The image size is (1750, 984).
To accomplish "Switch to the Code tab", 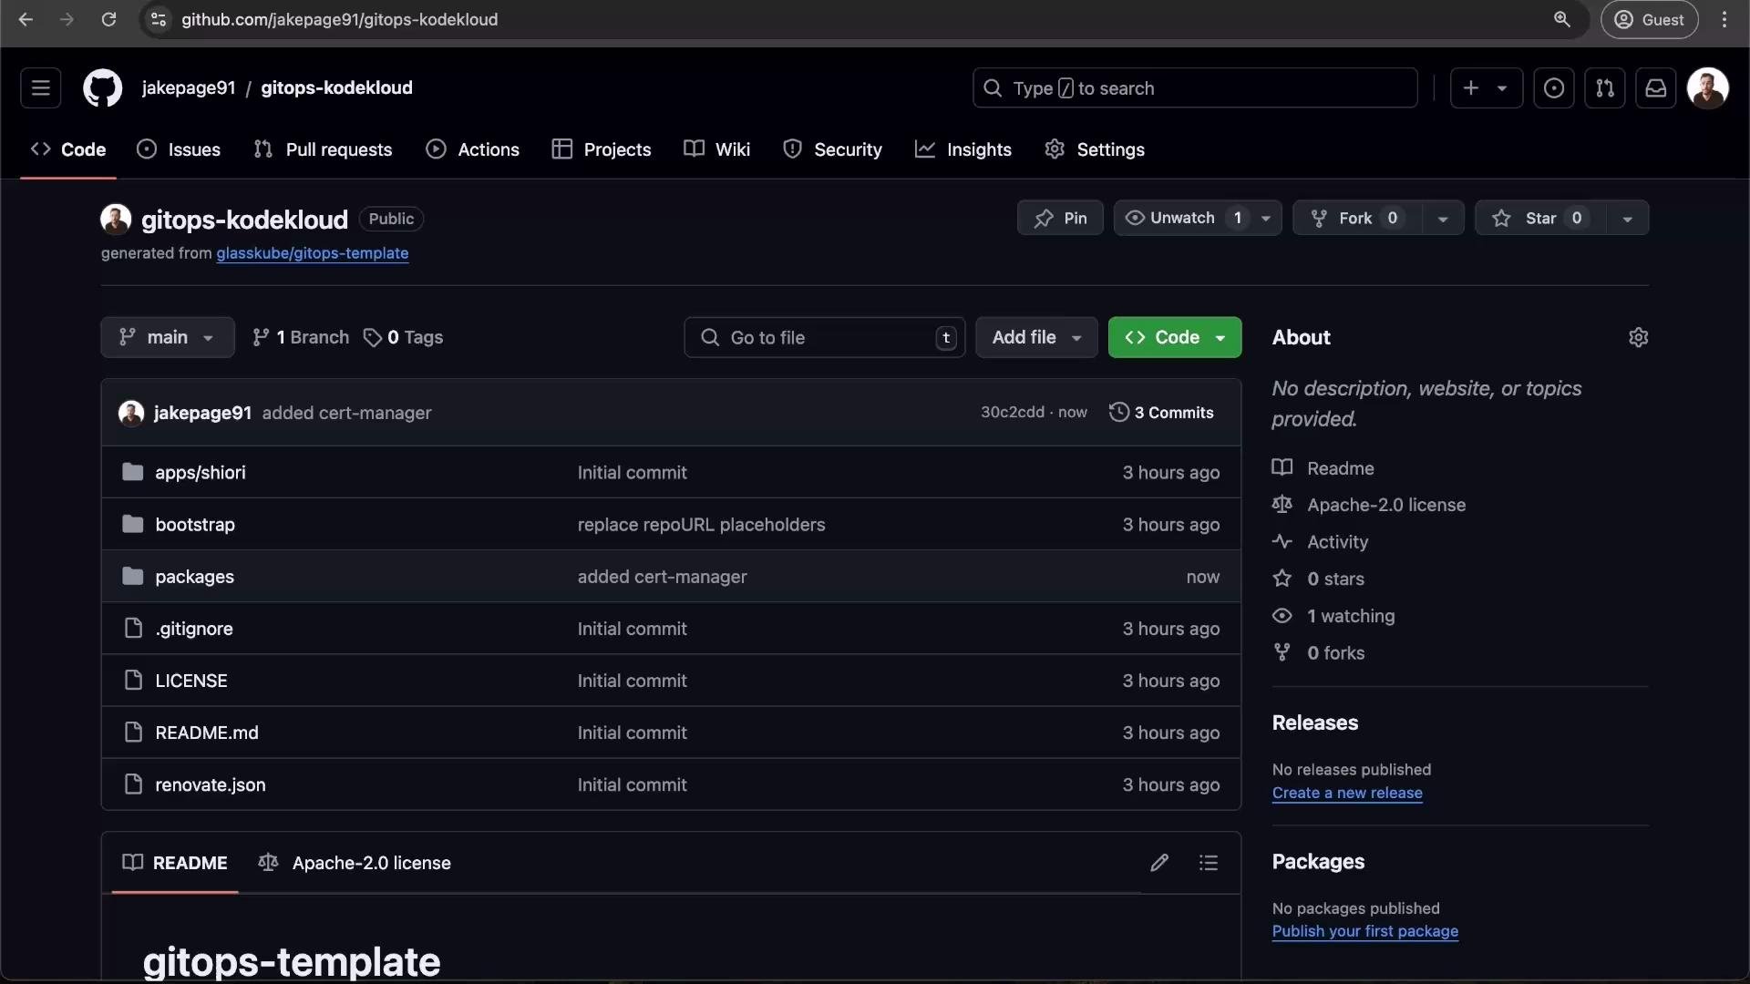I will [68, 149].
